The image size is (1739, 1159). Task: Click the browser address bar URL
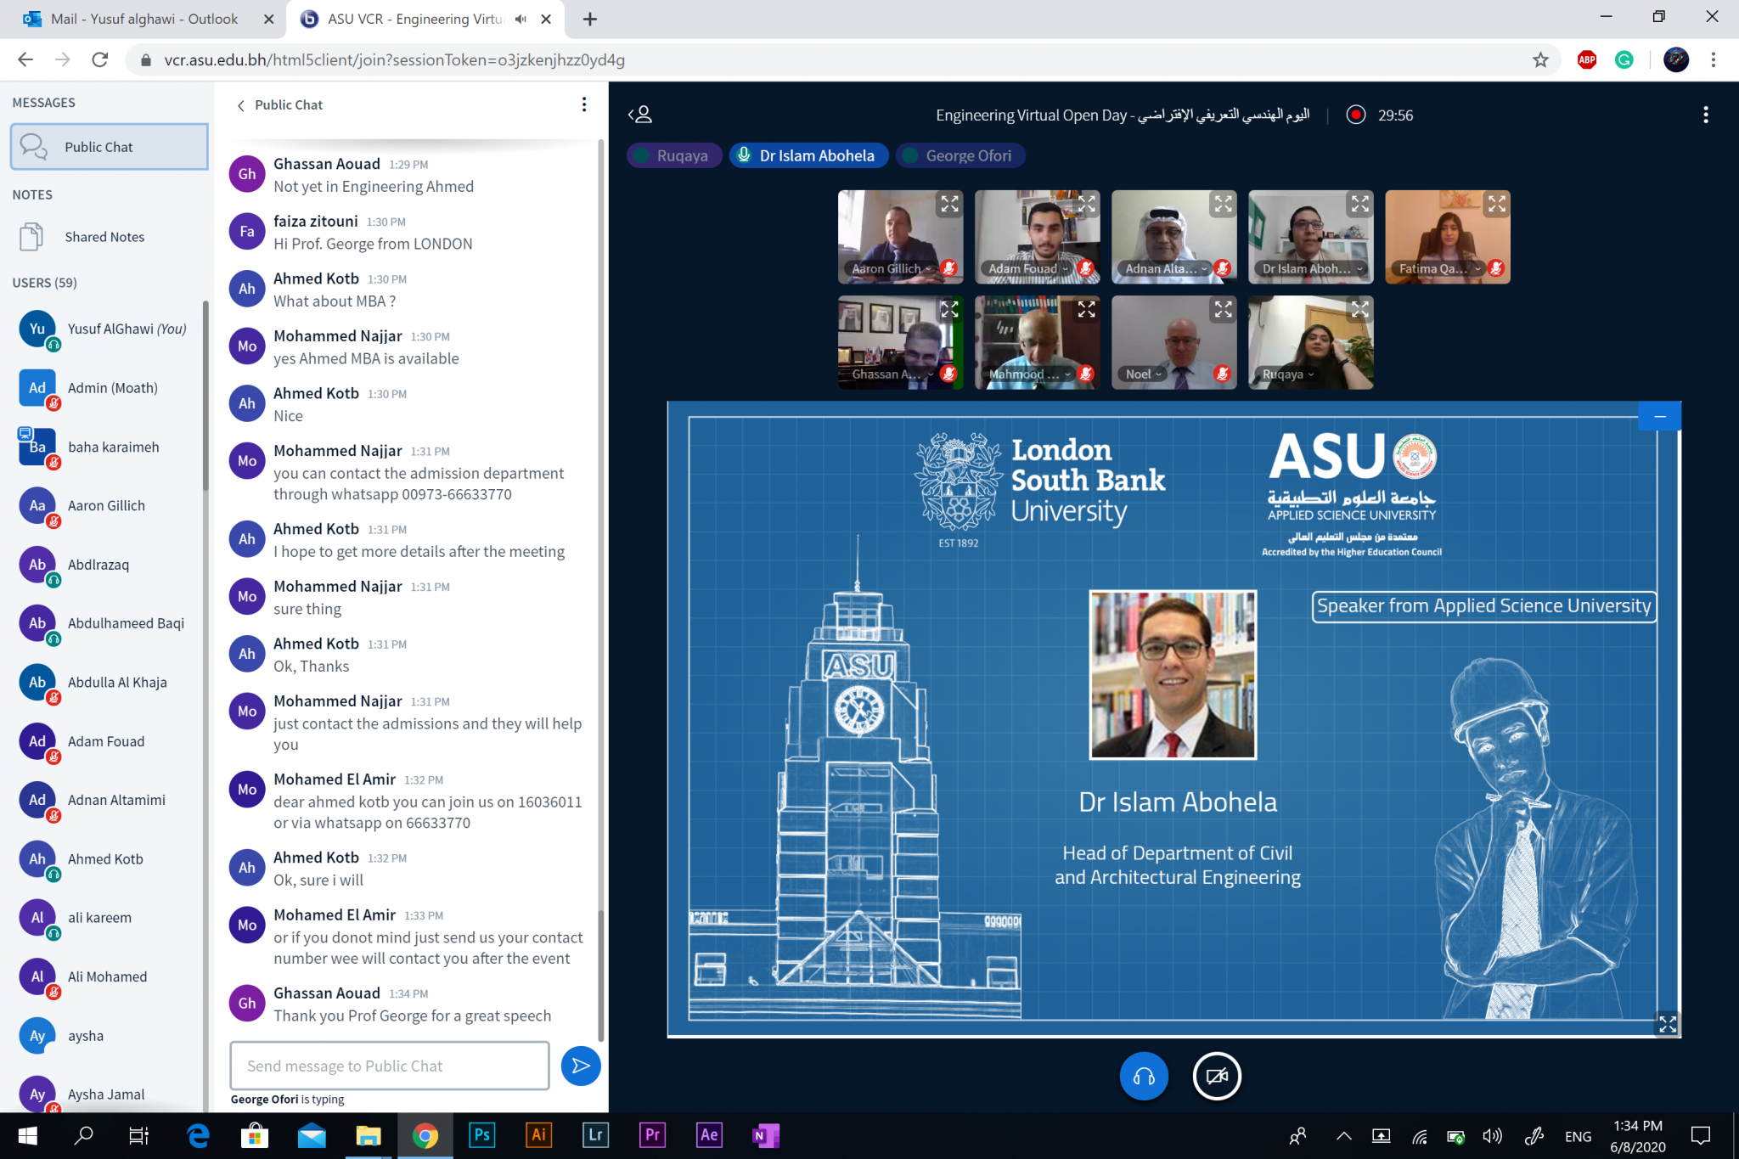click(x=394, y=59)
